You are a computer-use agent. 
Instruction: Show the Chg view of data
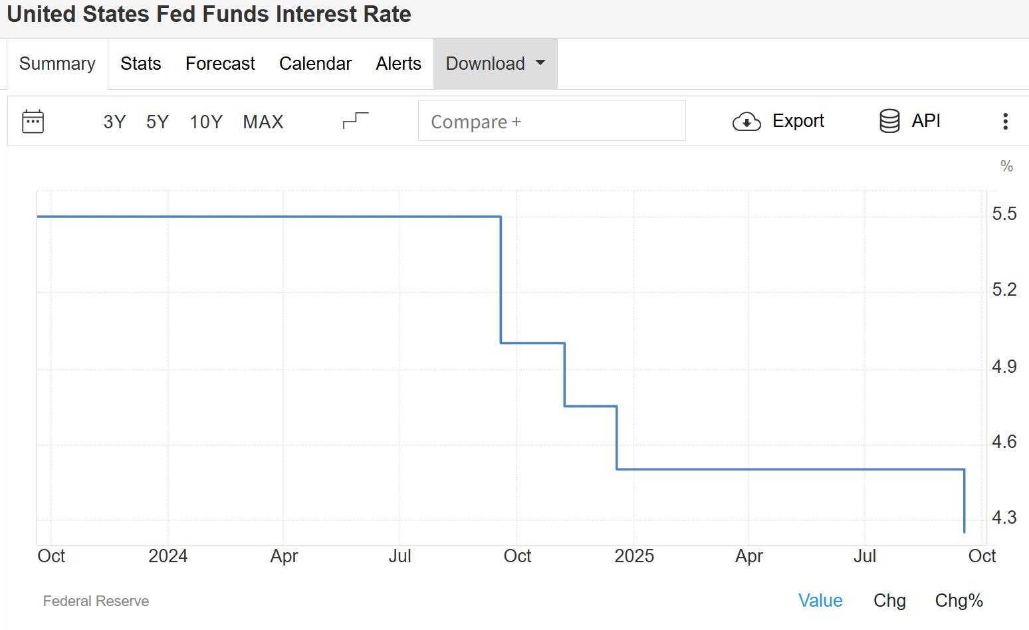pos(889,601)
